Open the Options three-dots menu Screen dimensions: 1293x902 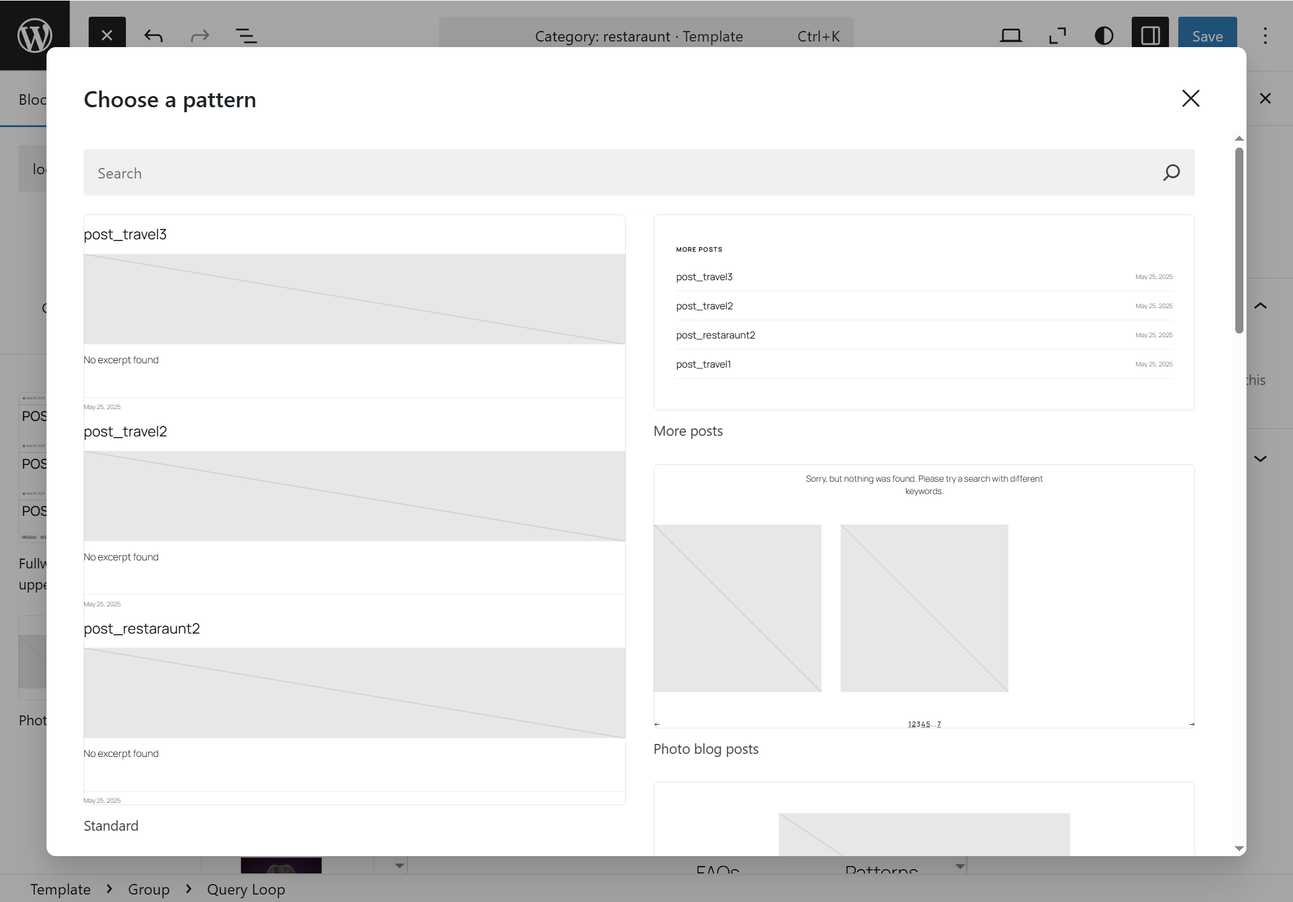coord(1265,36)
